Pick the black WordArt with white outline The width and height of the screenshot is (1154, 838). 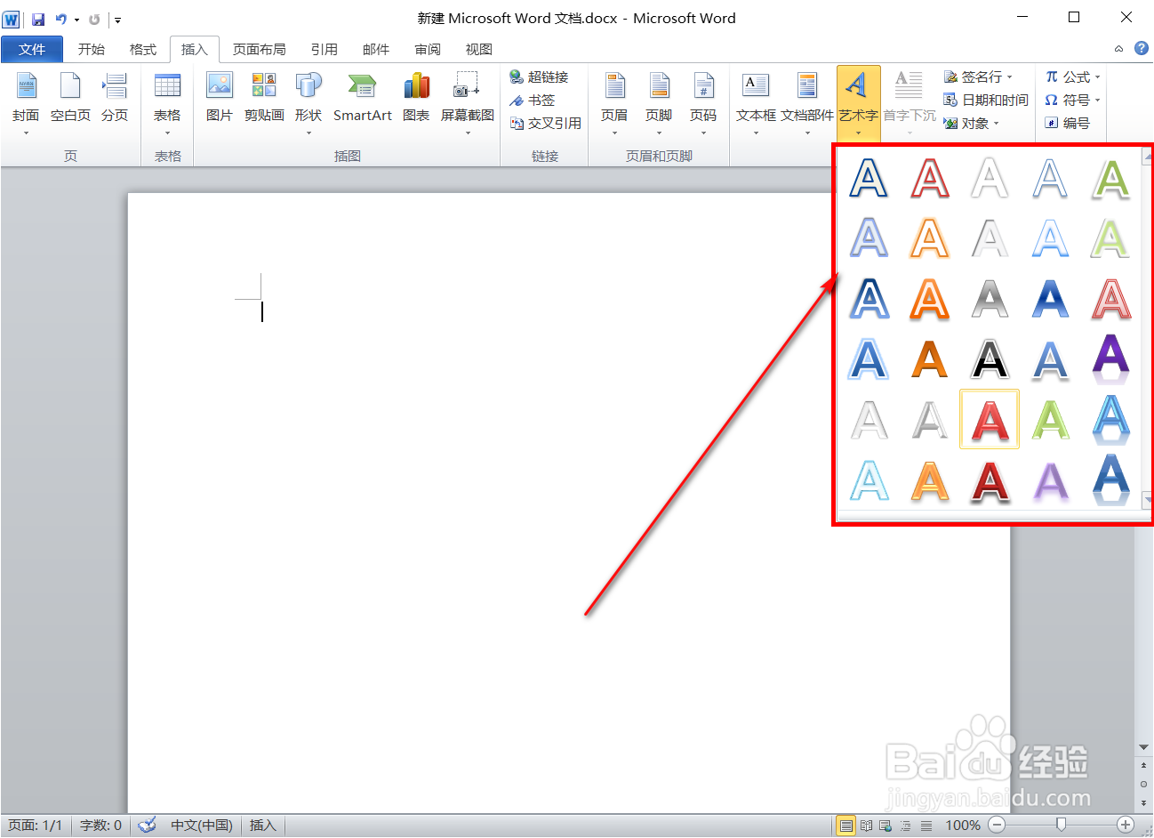(990, 359)
